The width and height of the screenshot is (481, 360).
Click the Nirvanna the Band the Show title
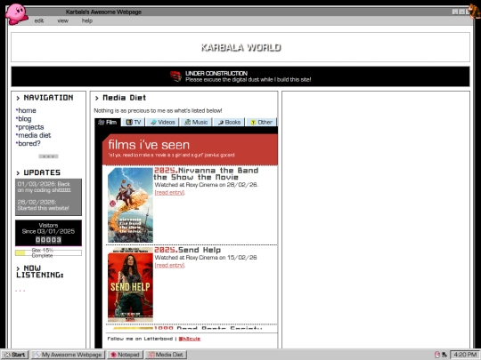coord(206,174)
